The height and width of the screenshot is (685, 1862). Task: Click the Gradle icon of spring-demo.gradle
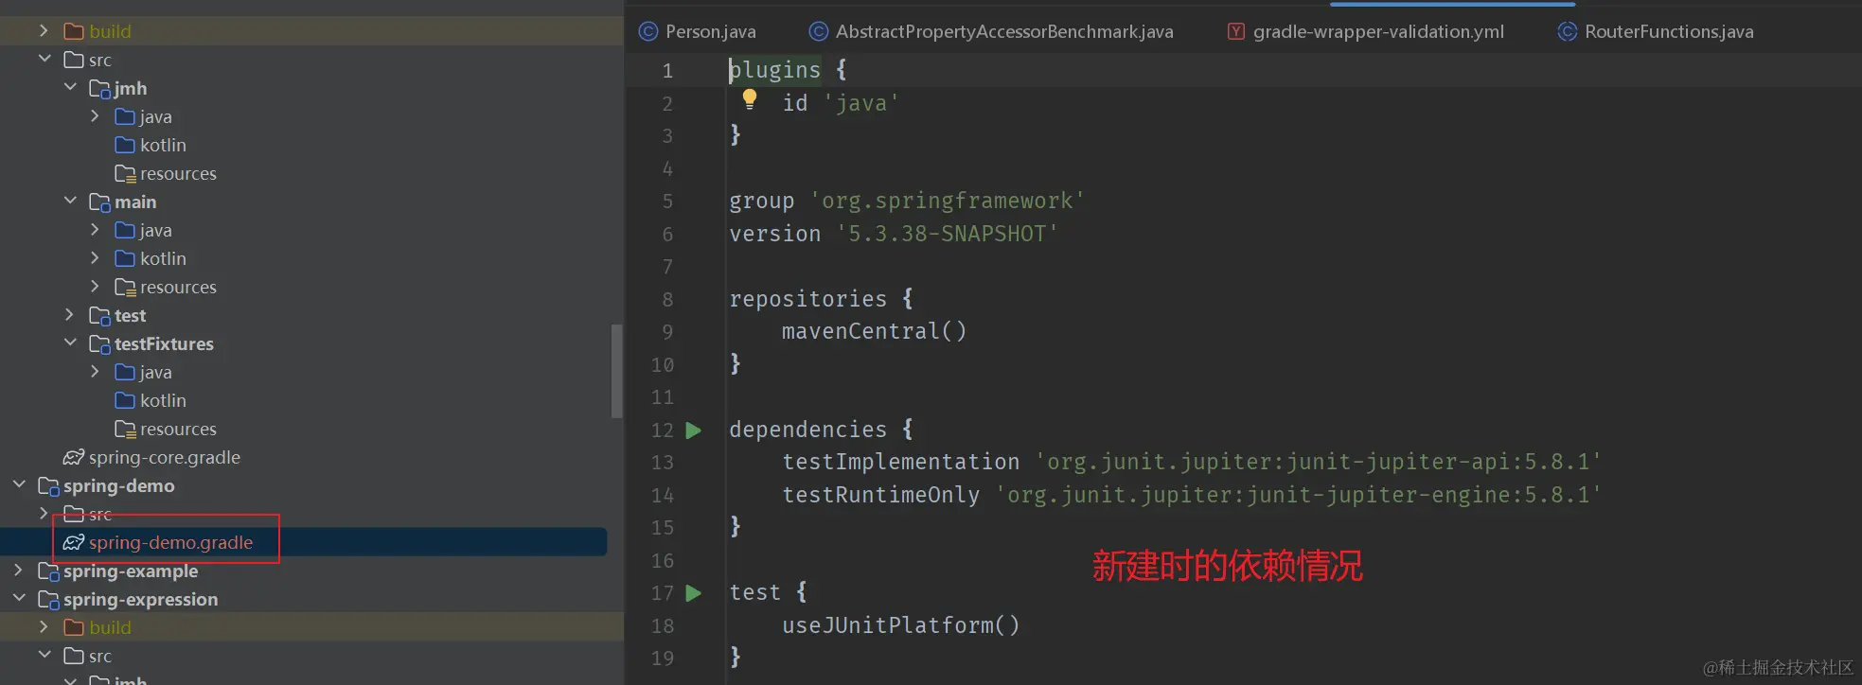click(x=74, y=542)
